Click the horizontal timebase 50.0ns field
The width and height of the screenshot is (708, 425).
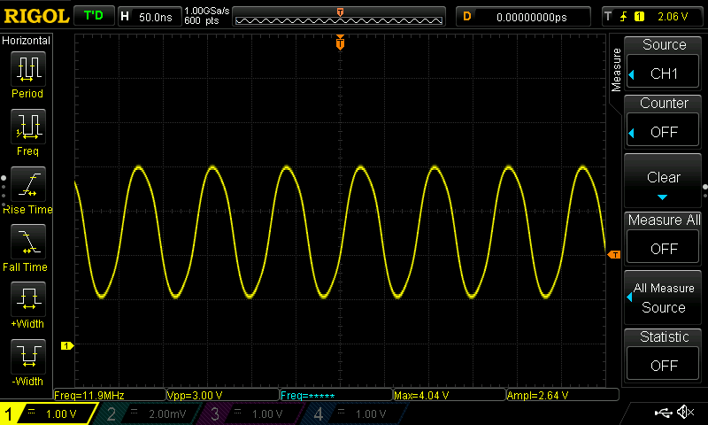149,16
